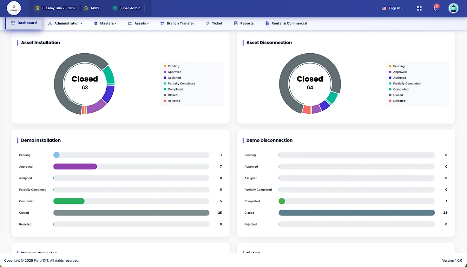Toggle Rejected legend in Asset Disconnection
This screenshot has width=467, height=267.
pos(397,101)
